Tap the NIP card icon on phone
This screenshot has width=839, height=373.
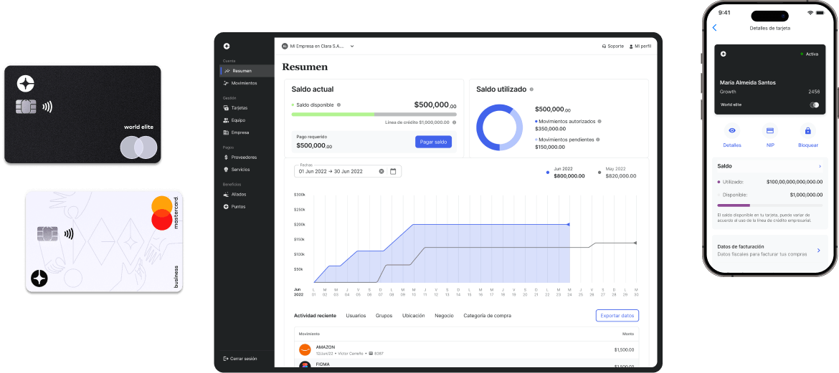[769, 131]
